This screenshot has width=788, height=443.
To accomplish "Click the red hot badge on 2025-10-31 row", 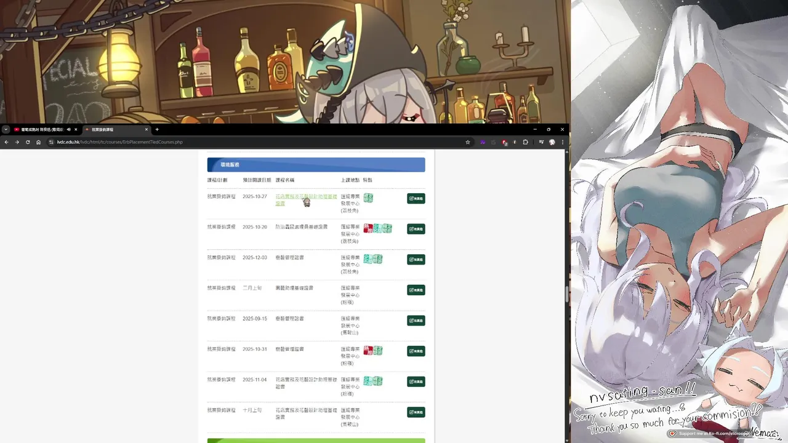I will pyautogui.click(x=368, y=350).
